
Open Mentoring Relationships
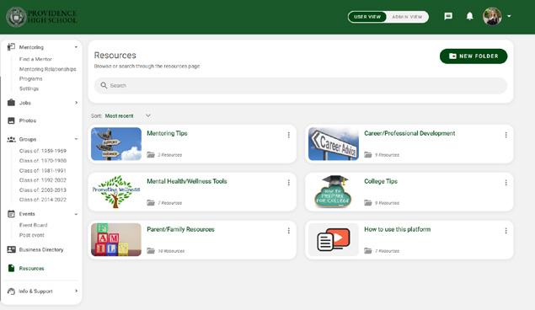pos(48,69)
